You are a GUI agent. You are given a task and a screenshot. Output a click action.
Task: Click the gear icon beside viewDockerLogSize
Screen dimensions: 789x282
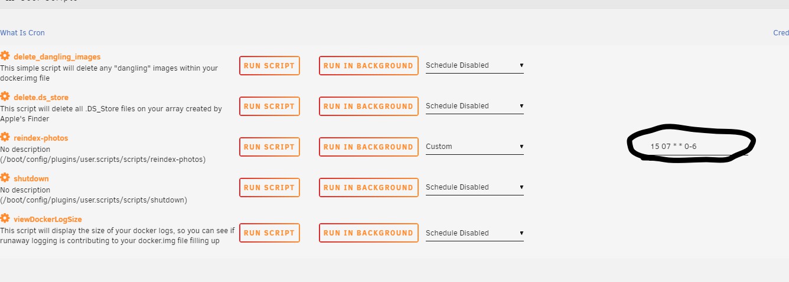point(5,218)
